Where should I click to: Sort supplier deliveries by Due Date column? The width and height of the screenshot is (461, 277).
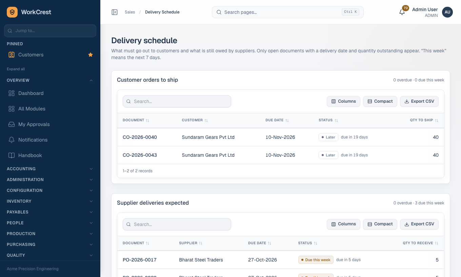[x=260, y=243]
